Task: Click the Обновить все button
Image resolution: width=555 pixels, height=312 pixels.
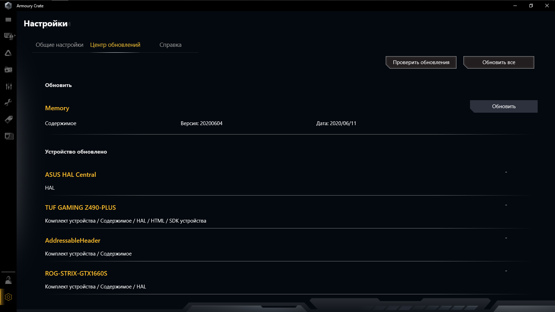Action: click(x=499, y=62)
